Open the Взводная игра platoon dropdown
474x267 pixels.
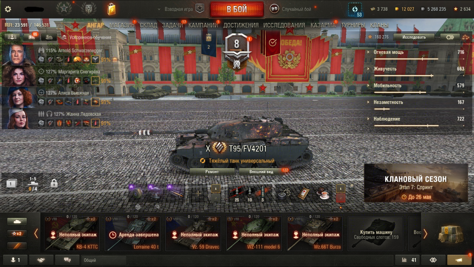coord(181,9)
